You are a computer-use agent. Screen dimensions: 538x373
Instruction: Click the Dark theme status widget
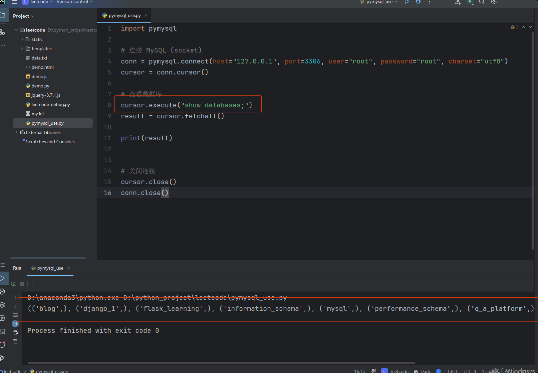tap(422, 371)
